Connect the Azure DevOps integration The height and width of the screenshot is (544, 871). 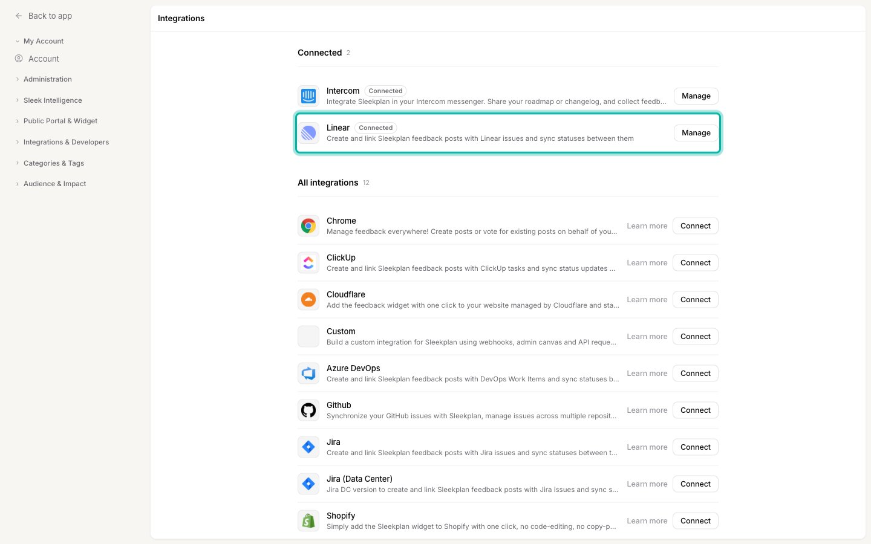pos(696,374)
